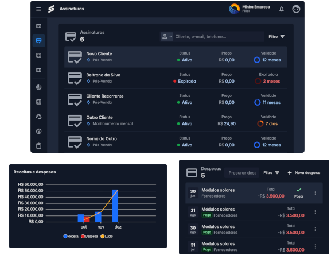Click the subscription card icon for Outro Cliente
The width and height of the screenshot is (335, 259).
pyautogui.click(x=75, y=121)
